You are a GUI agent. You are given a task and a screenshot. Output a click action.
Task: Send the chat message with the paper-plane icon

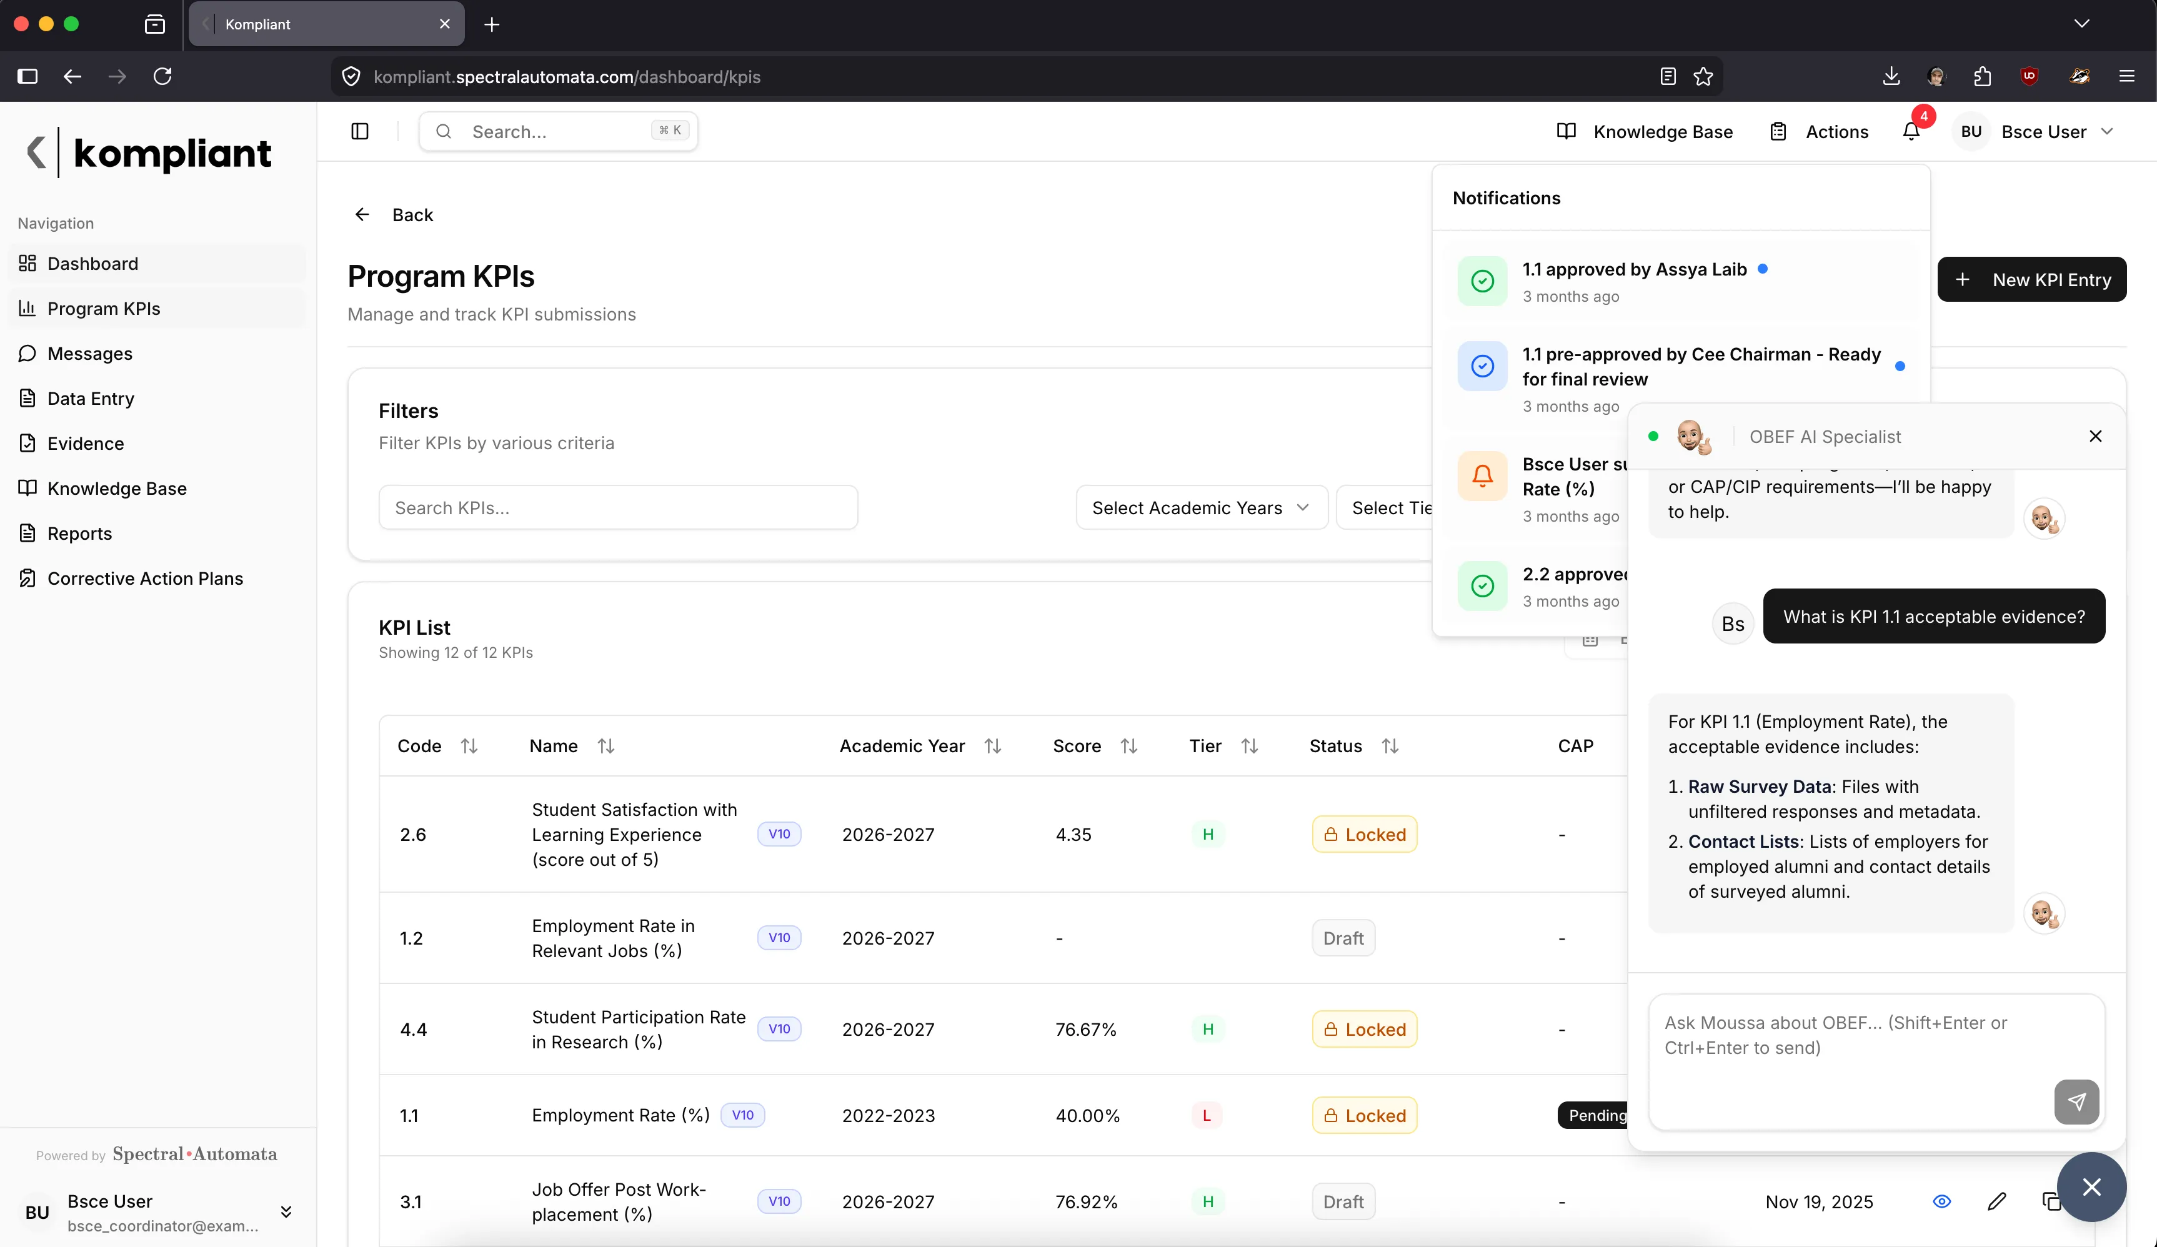coord(2076,1101)
